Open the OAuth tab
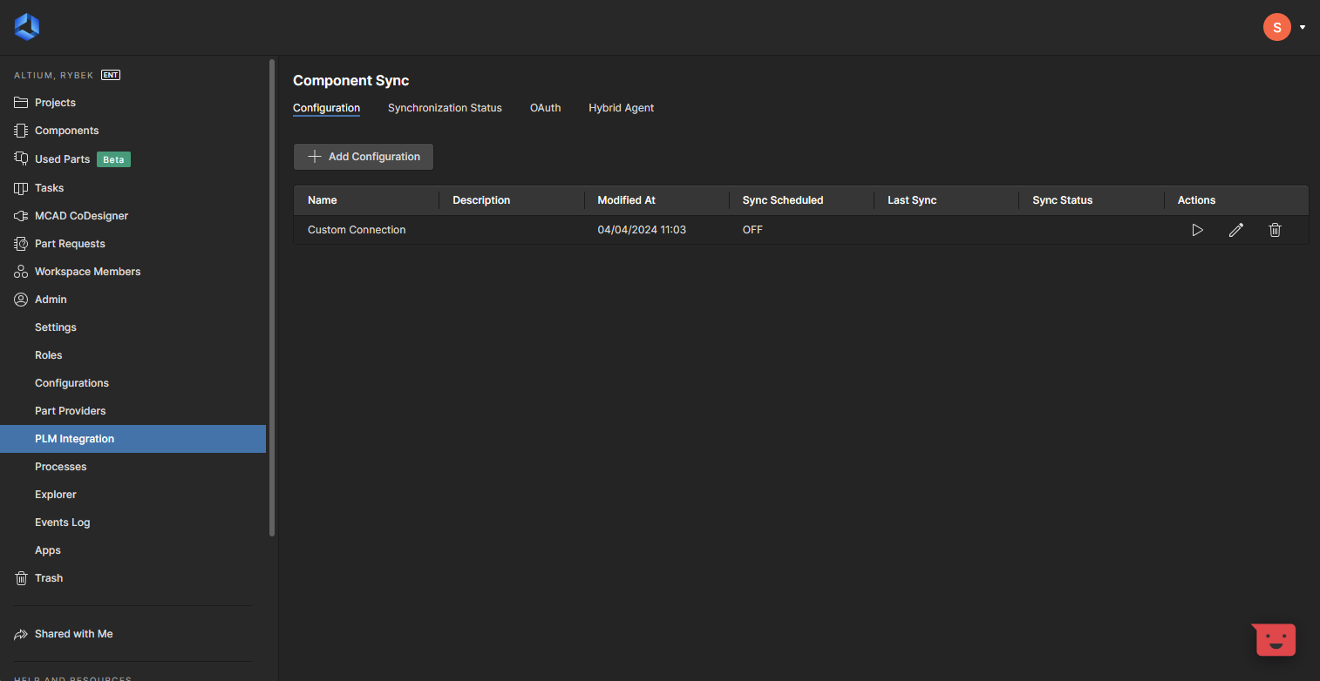 (x=545, y=108)
